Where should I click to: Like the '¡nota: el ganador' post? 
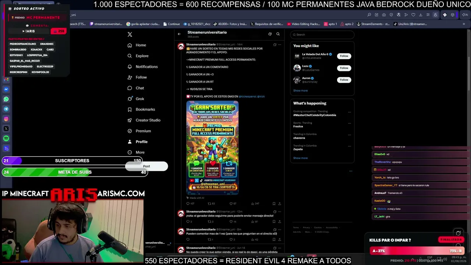[x=233, y=222]
